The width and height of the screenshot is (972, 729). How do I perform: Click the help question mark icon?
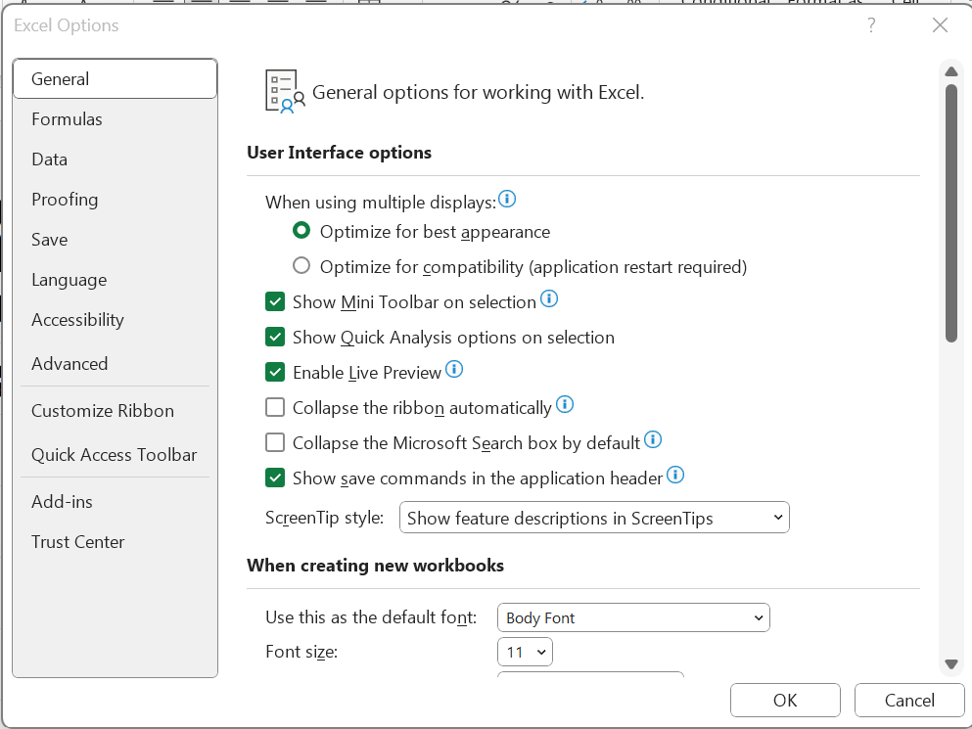coord(871,26)
